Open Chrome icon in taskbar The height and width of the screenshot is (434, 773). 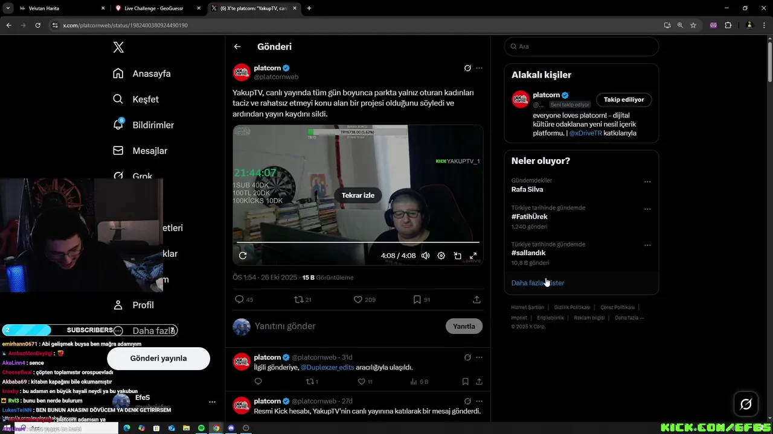tap(216, 428)
